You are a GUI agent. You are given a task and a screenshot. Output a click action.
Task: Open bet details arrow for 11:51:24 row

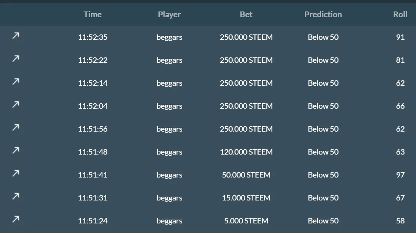click(x=16, y=219)
